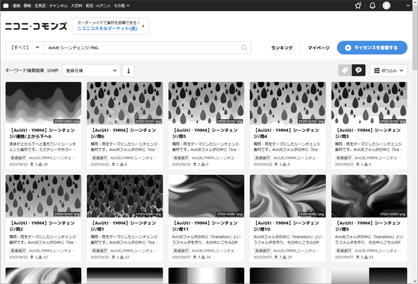418x284 pixels.
Task: Open the user account avatar
Action: click(387, 6)
